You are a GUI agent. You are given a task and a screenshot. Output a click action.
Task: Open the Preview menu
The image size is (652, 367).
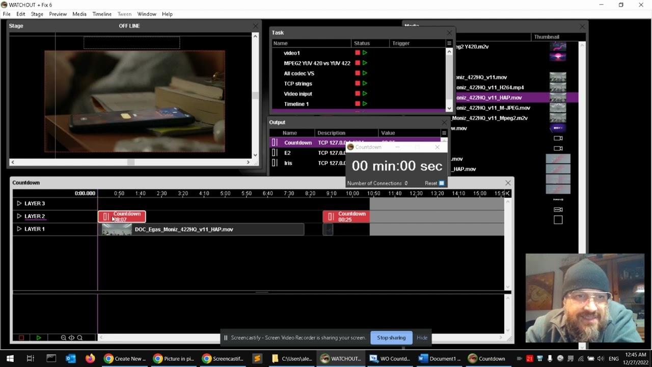(58, 14)
